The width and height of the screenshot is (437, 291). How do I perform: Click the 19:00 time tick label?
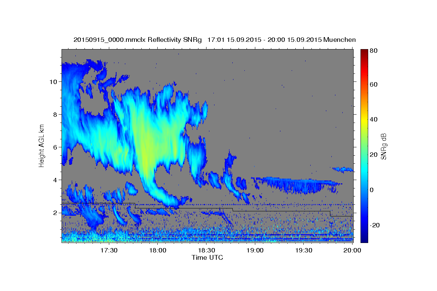click(x=255, y=250)
